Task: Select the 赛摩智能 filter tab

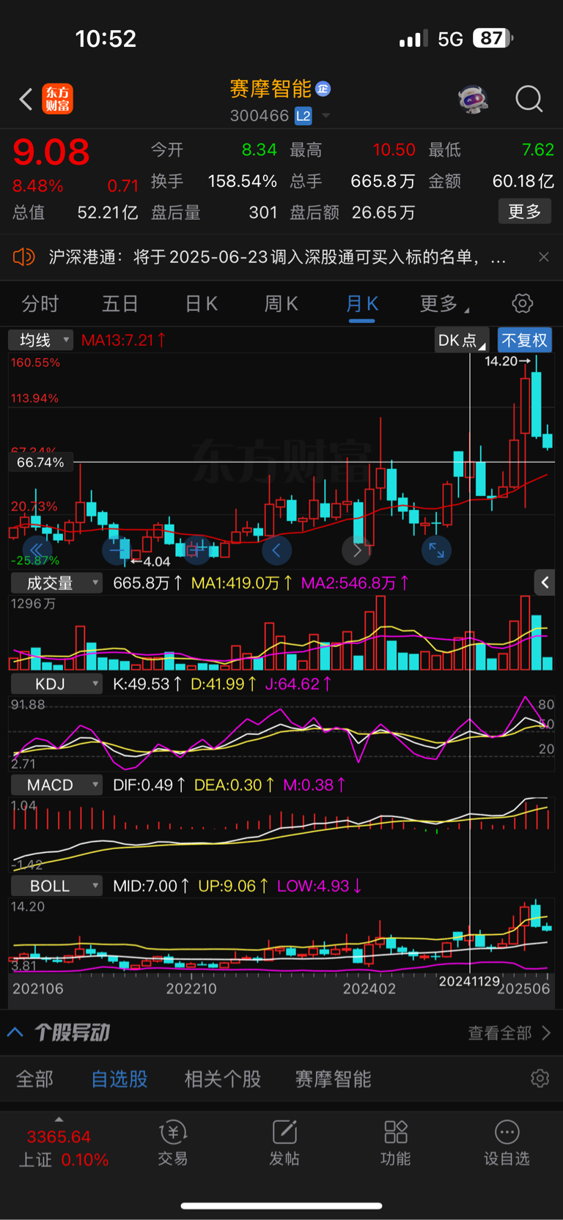Action: [x=333, y=1079]
